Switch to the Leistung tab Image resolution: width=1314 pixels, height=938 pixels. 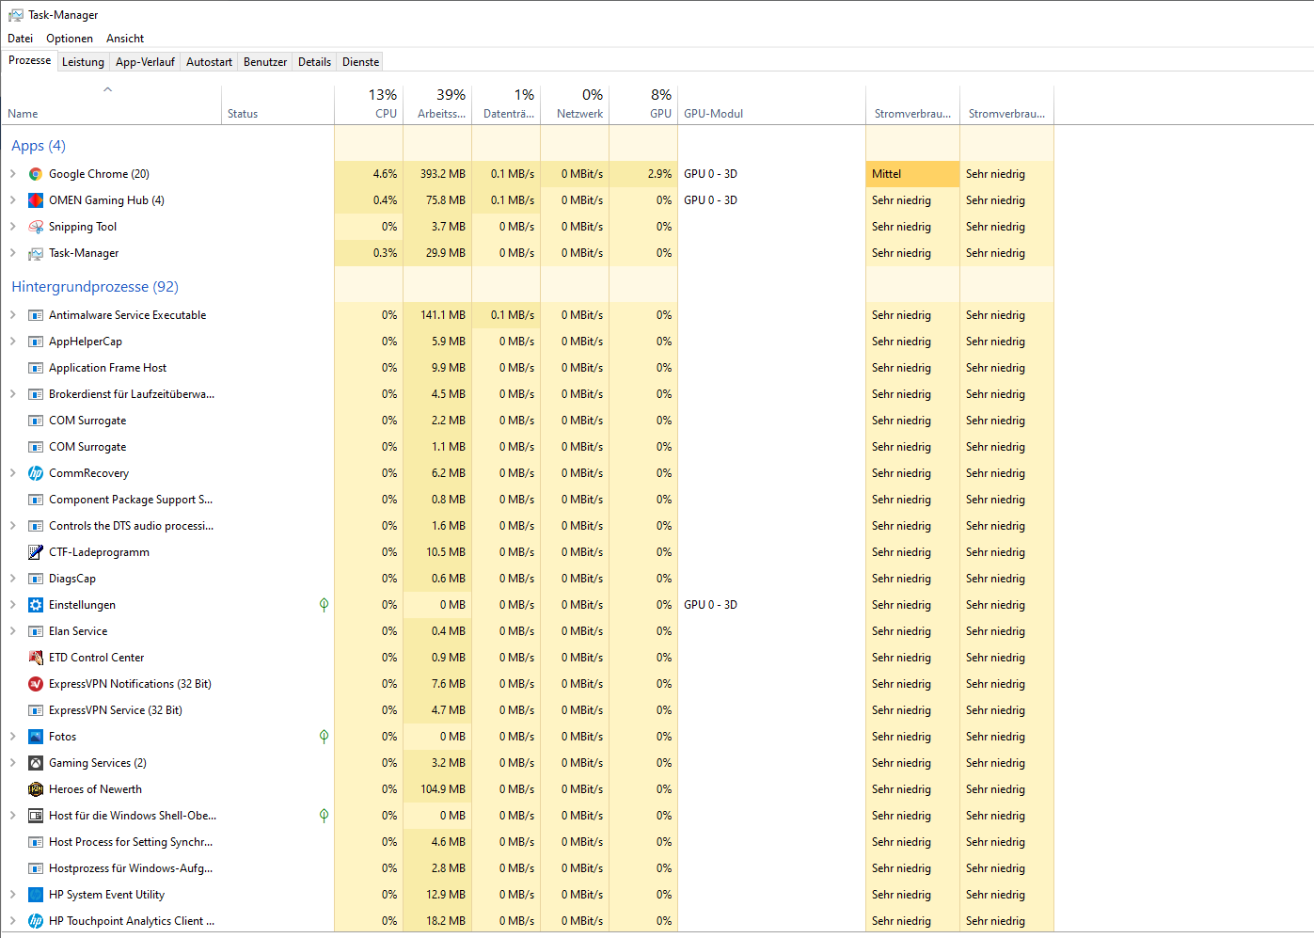(x=83, y=62)
